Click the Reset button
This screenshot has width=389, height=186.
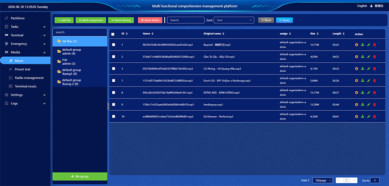coord(266,20)
